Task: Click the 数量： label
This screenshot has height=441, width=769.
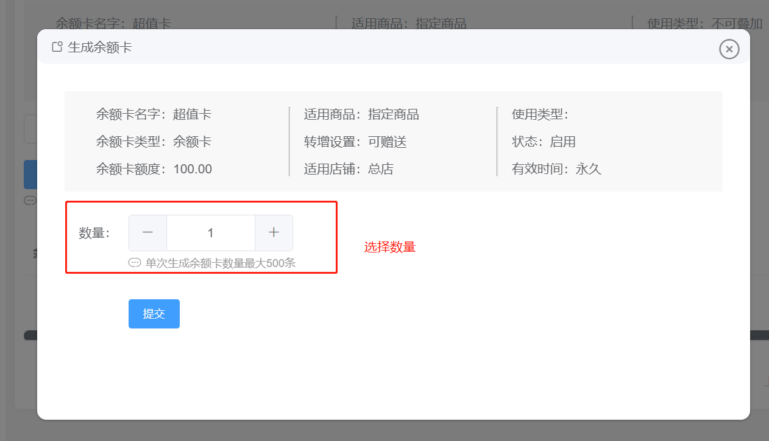Action: click(x=94, y=232)
